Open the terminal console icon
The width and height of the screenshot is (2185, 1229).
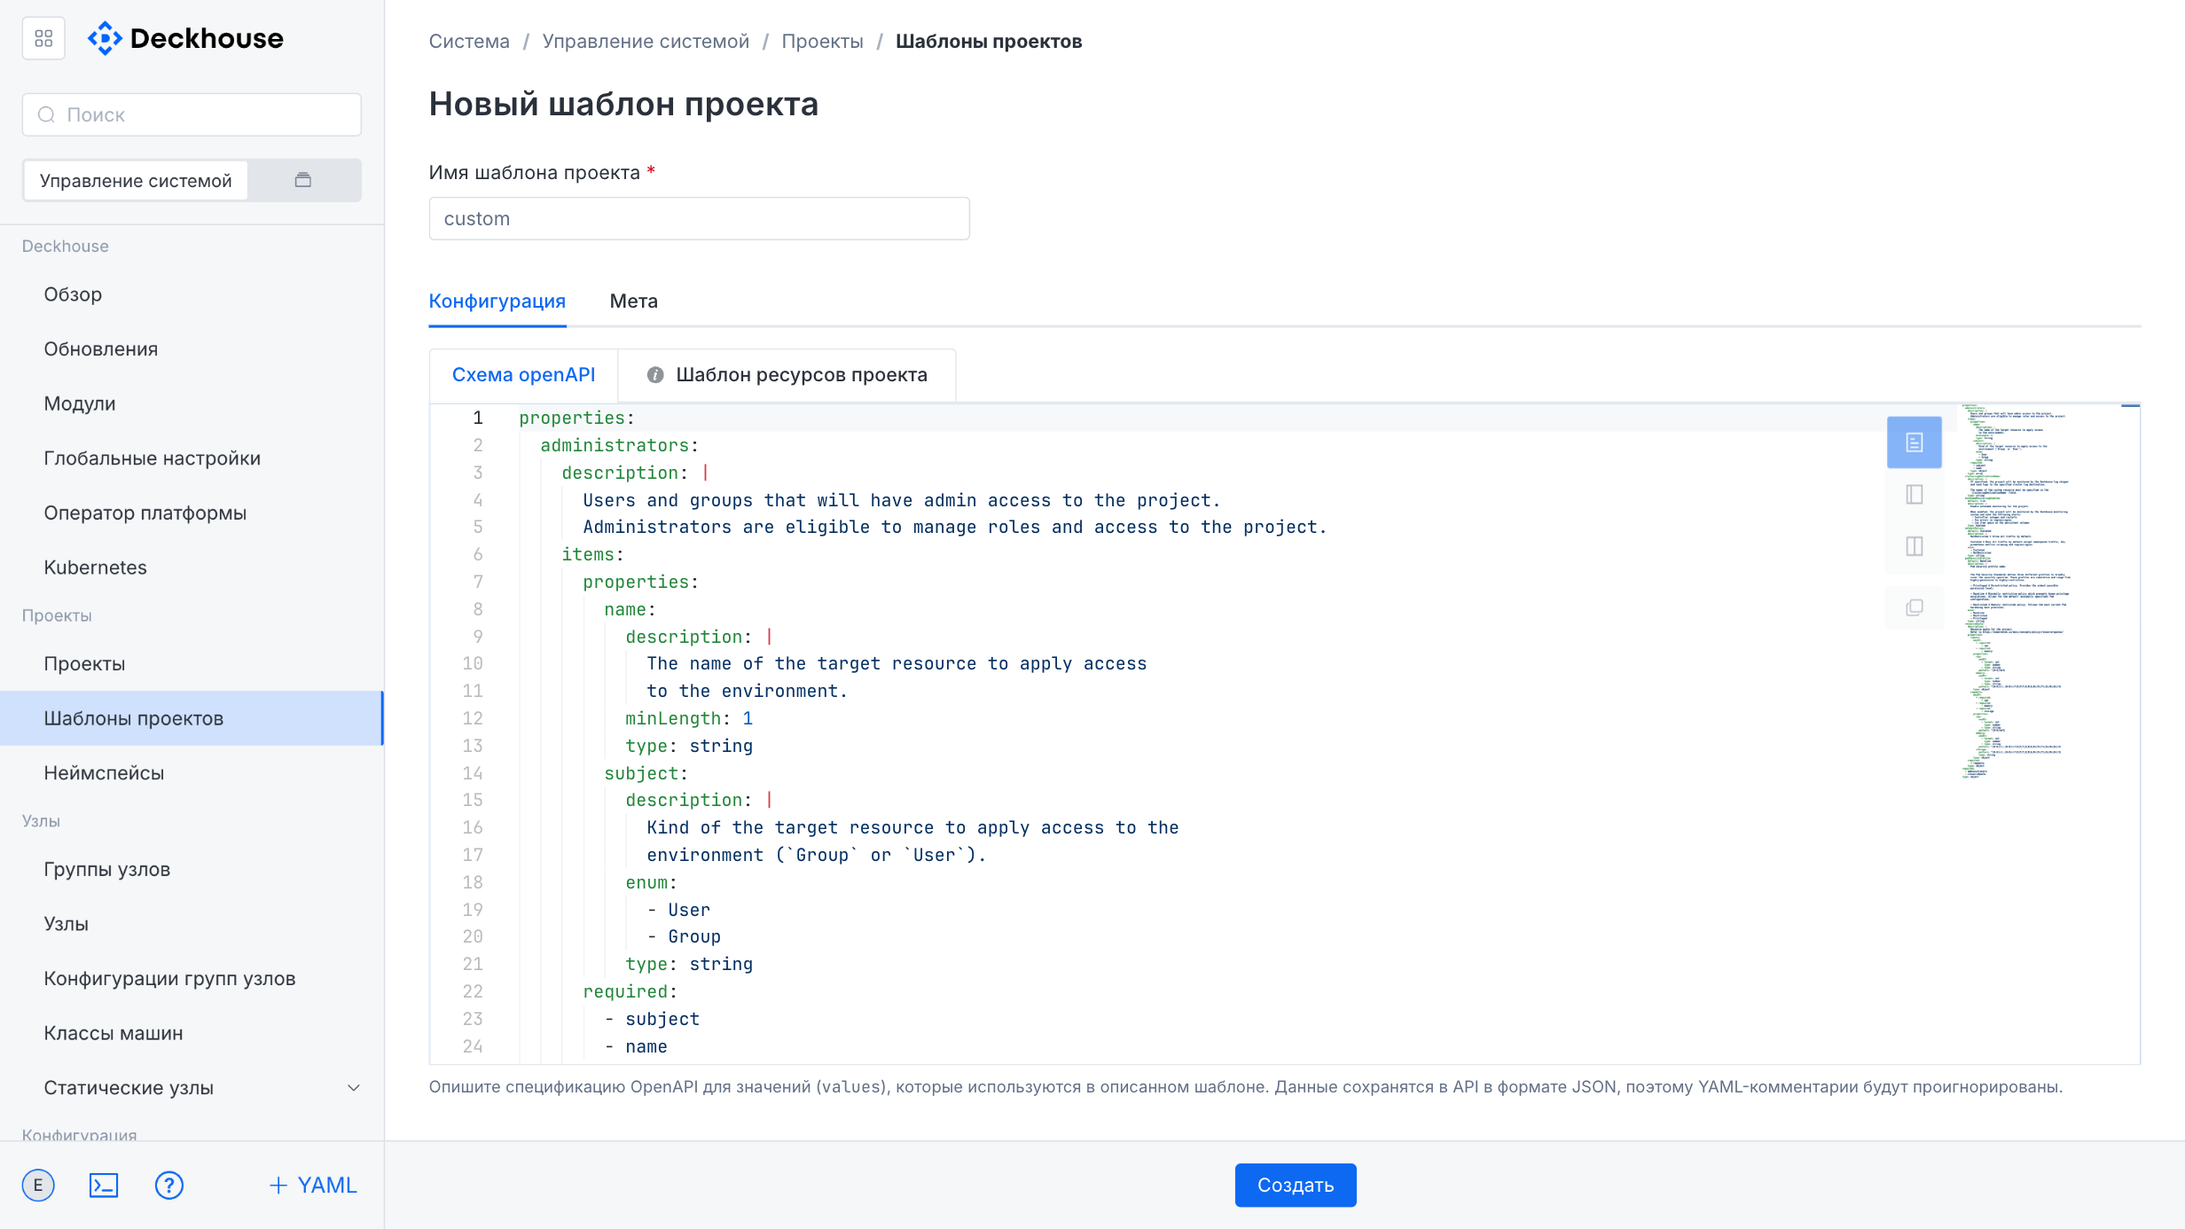point(104,1186)
